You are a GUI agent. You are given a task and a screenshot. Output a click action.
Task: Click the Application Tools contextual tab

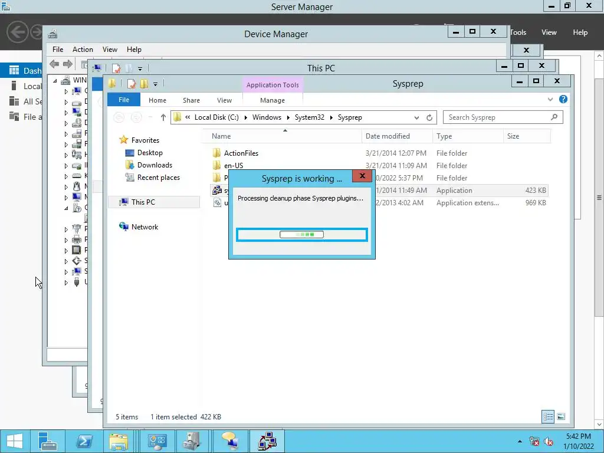[x=273, y=85]
